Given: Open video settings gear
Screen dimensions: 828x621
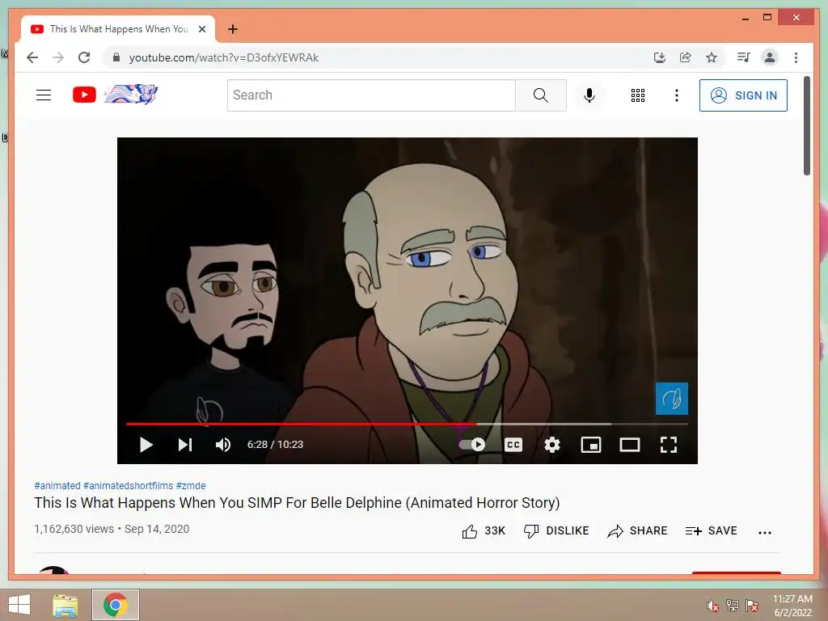Looking at the screenshot, I should tap(551, 445).
